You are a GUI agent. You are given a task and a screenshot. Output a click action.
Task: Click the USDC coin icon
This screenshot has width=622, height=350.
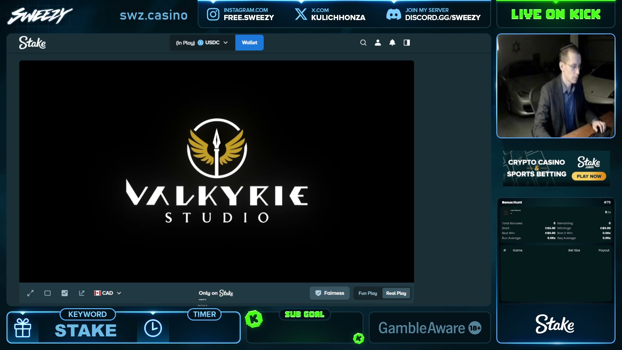click(x=201, y=42)
